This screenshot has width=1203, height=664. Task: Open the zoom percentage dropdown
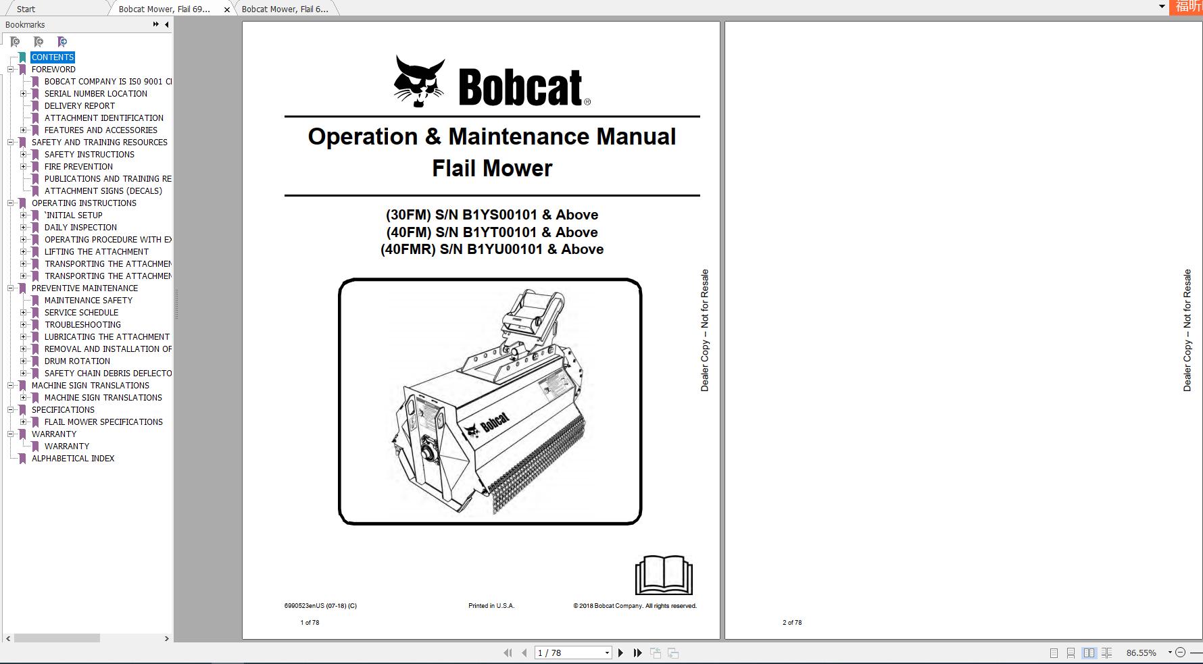pos(1170,653)
